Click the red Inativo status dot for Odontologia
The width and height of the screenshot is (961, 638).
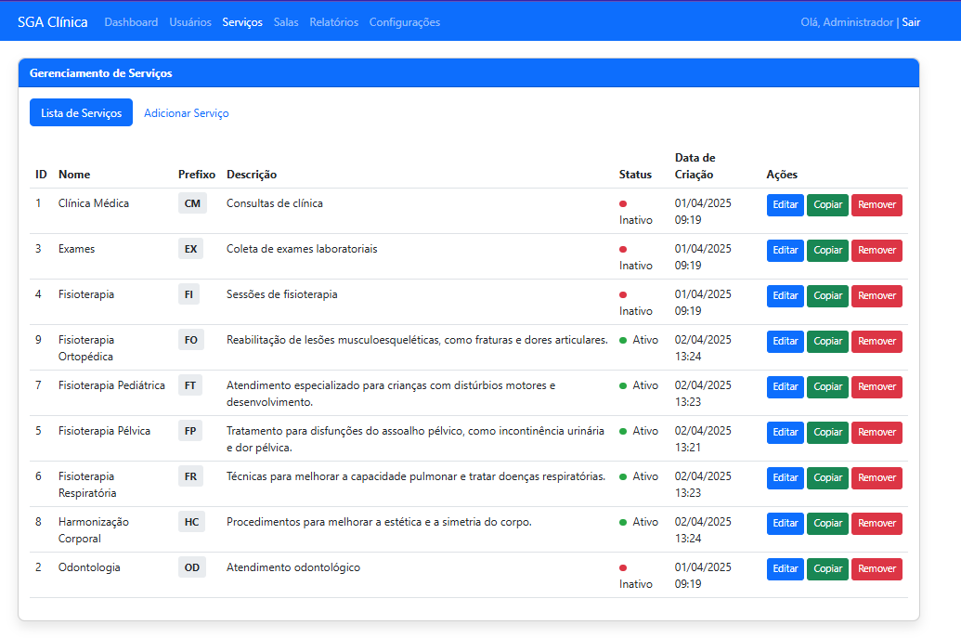pos(623,567)
